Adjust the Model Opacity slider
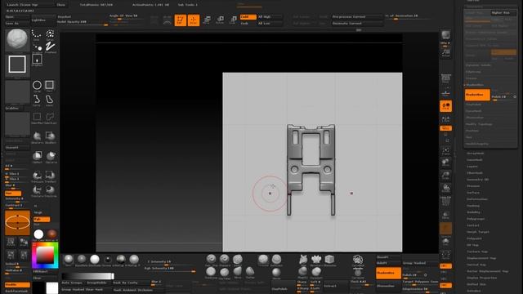Screen dimensions: 523x294 click(x=82, y=23)
